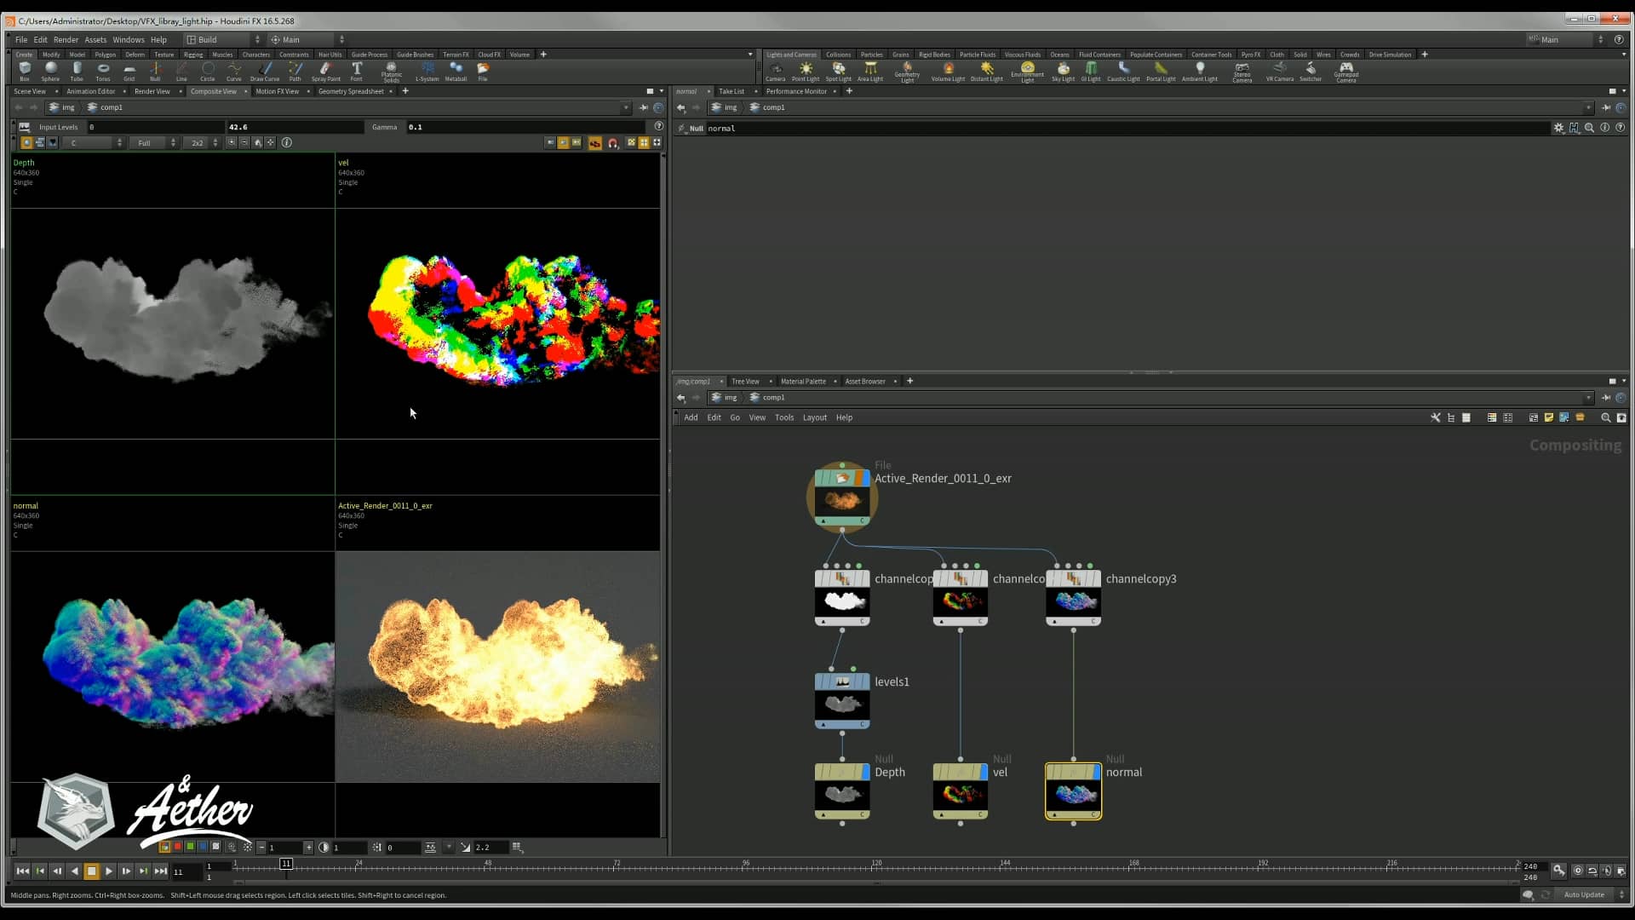1635x920 pixels.
Task: Add a Point Light from the shelf
Action: (x=805, y=72)
